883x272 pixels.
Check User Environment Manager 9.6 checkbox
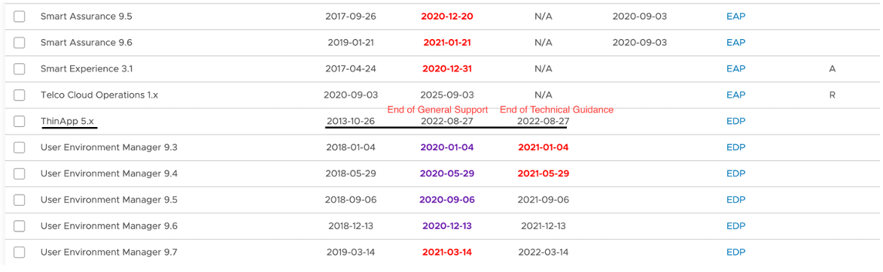[x=19, y=226]
